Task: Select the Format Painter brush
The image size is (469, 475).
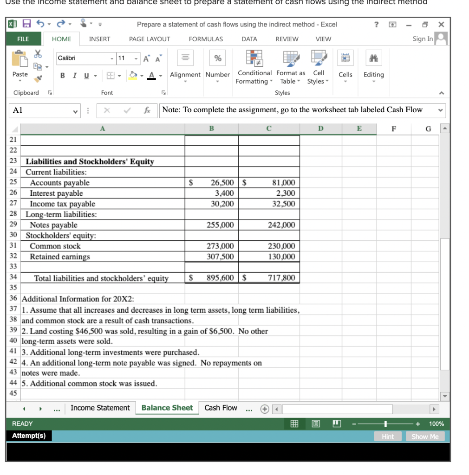Action: click(38, 79)
